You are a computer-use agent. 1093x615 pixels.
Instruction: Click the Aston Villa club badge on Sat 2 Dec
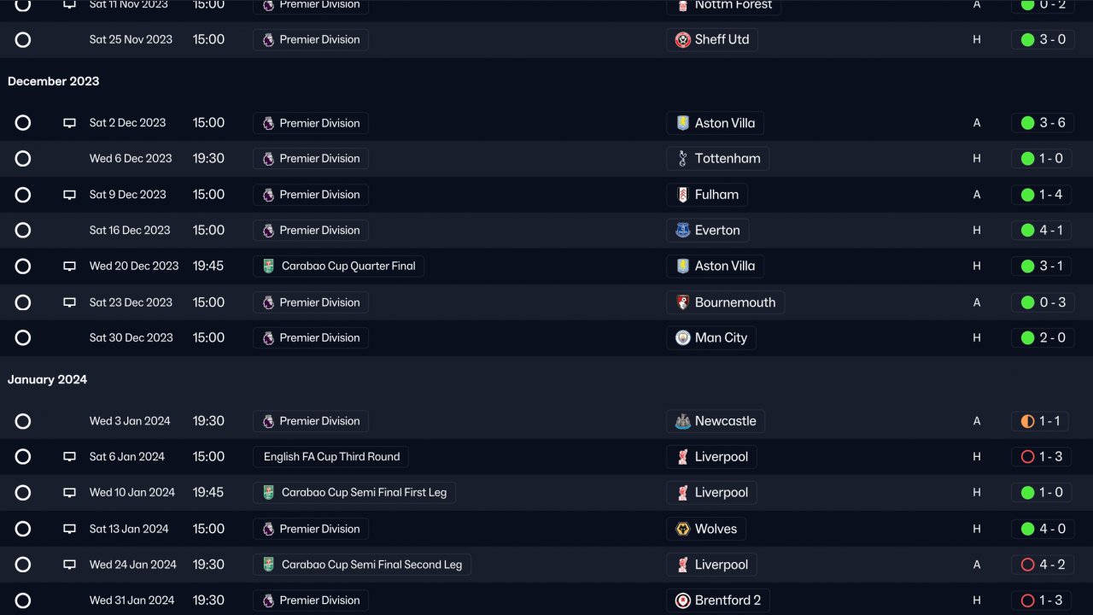(x=682, y=123)
